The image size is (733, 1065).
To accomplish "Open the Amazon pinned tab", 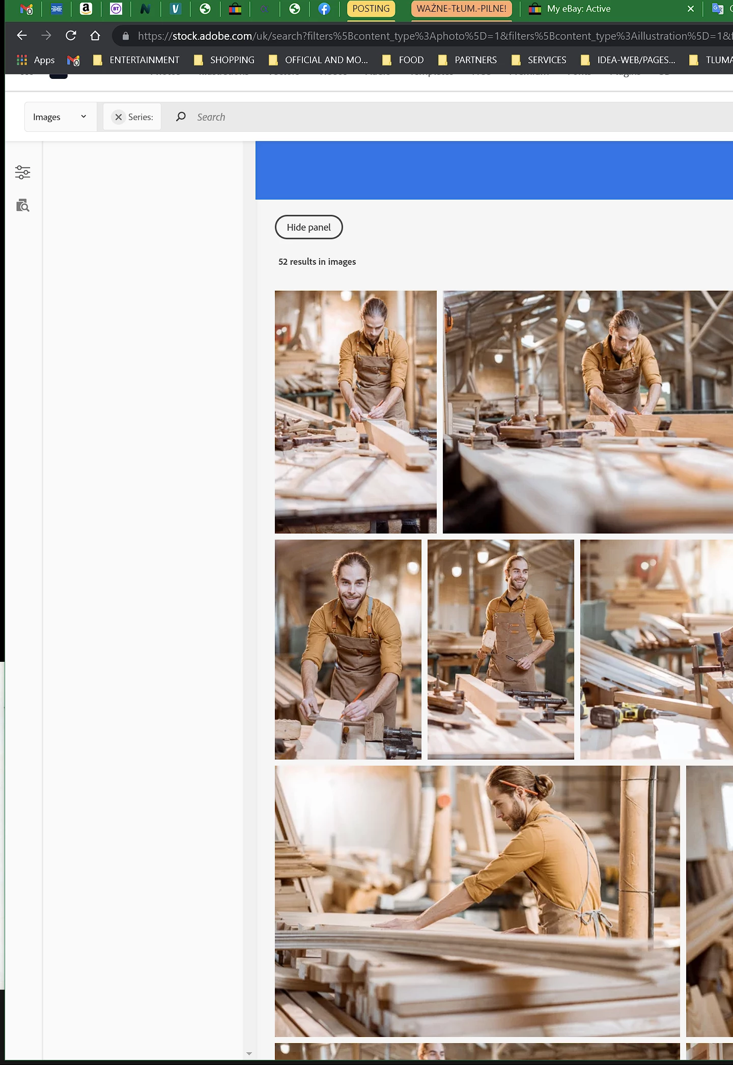I will (86, 9).
